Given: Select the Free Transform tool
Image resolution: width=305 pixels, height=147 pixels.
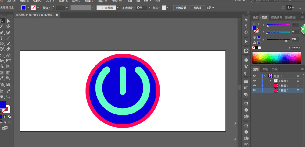Looking at the screenshot, I should click(x=8, y=61).
